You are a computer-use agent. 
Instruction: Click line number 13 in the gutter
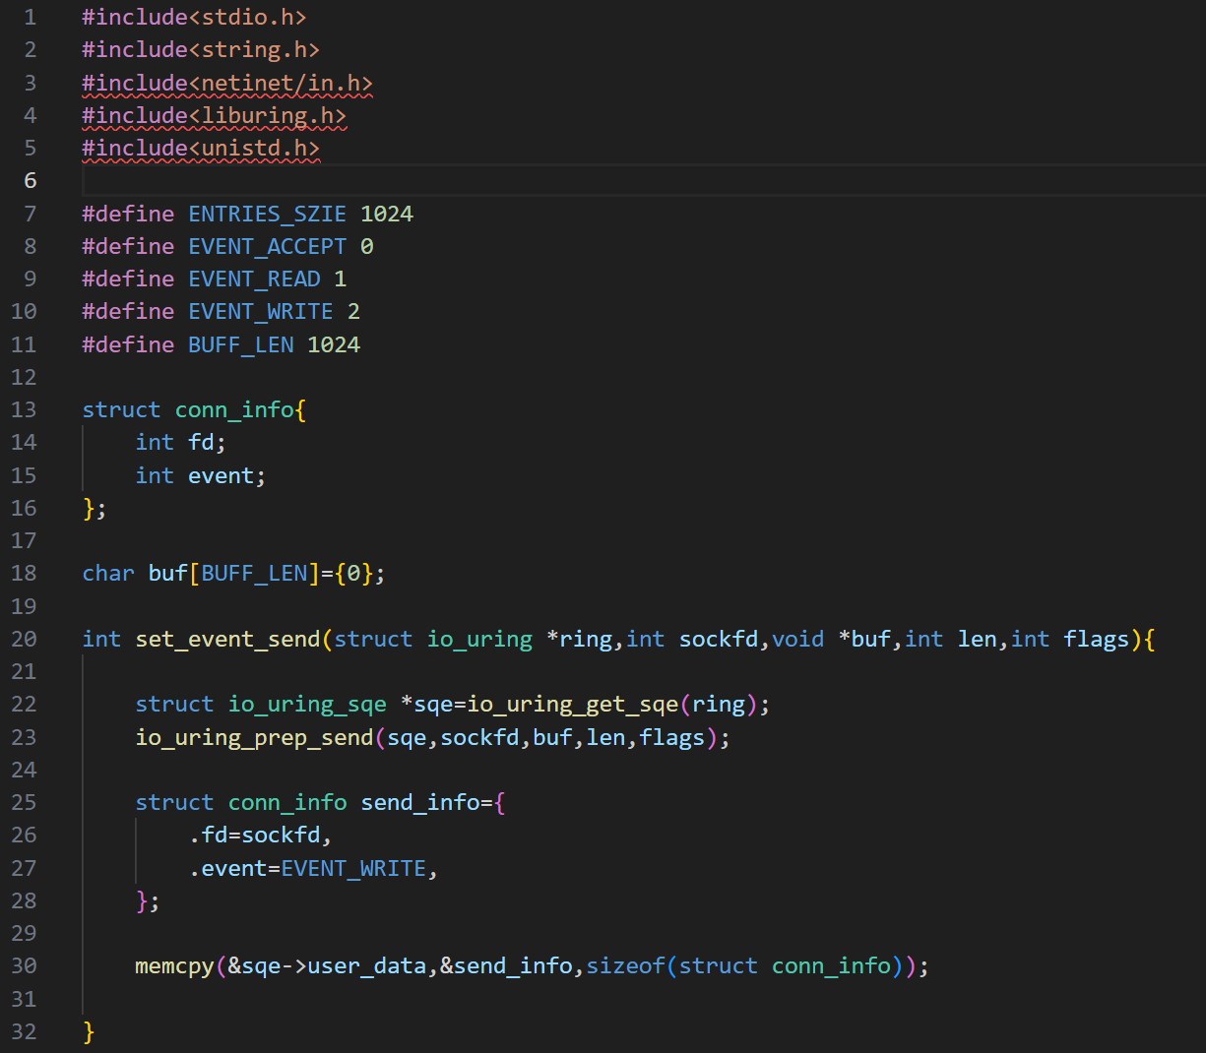point(24,409)
